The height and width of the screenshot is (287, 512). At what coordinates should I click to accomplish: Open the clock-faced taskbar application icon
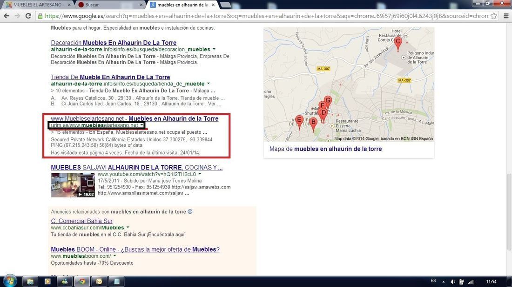(99, 281)
